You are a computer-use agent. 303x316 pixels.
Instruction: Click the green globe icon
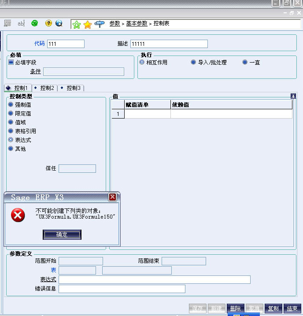(x=34, y=23)
